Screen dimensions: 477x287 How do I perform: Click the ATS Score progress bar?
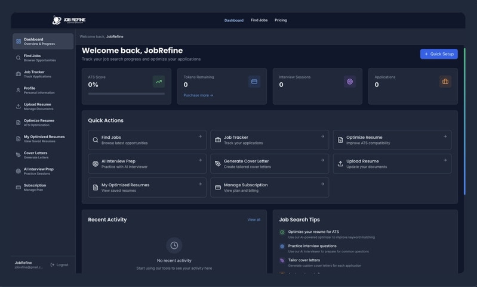[x=127, y=94]
